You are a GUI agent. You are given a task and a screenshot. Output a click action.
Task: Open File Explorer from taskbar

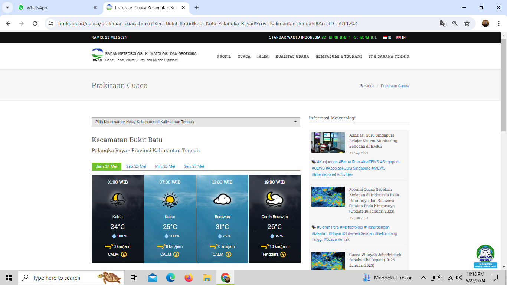207,278
